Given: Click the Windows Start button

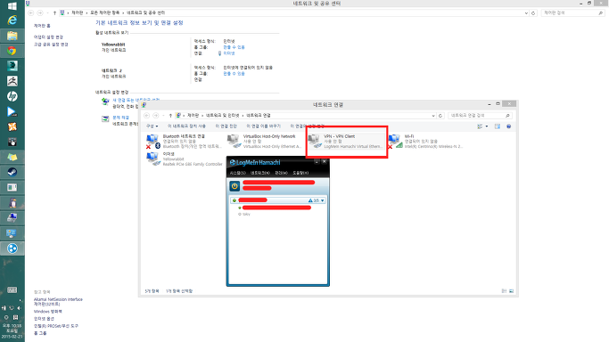Looking at the screenshot, I should pyautogui.click(x=12, y=6).
